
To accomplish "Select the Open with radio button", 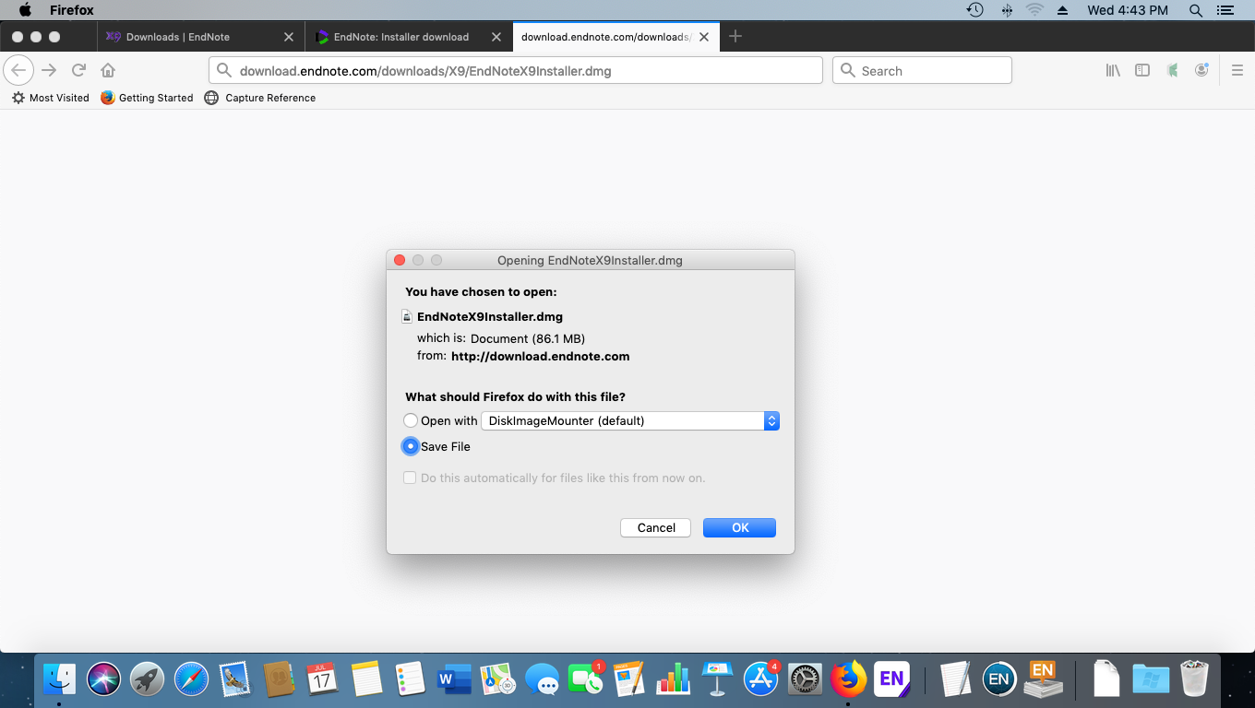I will 411,420.
